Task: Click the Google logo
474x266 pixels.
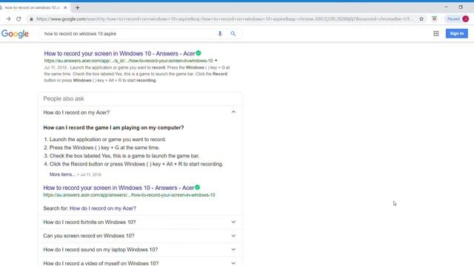Action: click(x=15, y=34)
